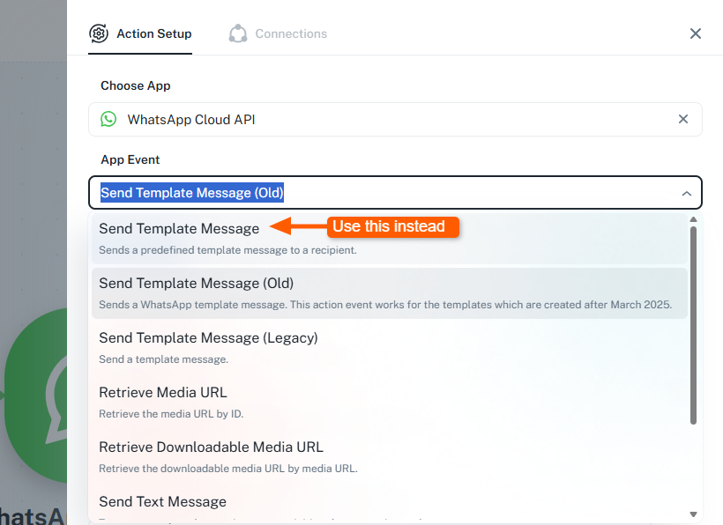The height and width of the screenshot is (525, 723).
Task: Clear the WhatsApp Cloud API selection
Action: point(683,119)
